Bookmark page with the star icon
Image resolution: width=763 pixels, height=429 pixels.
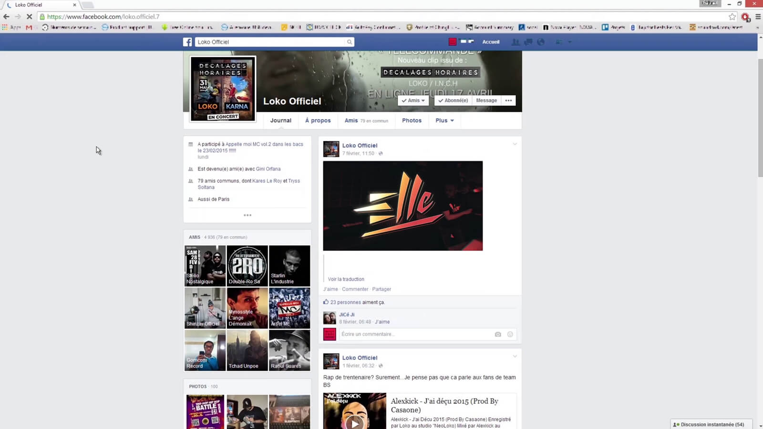732,17
